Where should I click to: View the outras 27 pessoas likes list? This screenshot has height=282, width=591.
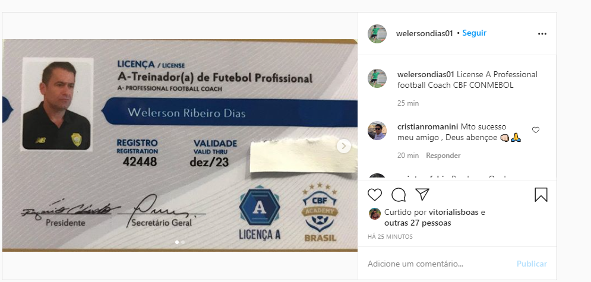coord(418,223)
